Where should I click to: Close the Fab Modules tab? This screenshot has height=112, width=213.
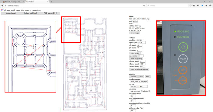pos(47,2)
